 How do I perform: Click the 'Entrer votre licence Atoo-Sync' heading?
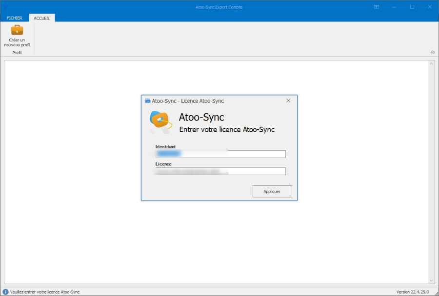227,130
